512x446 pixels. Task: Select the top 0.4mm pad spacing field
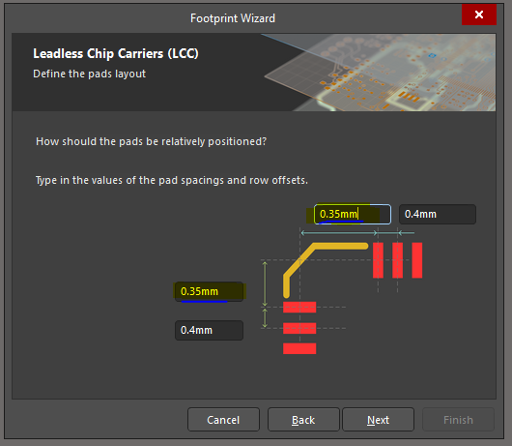[438, 214]
